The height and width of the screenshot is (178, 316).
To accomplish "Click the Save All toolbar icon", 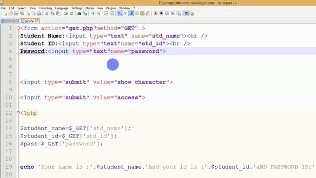I will coord(22,13).
